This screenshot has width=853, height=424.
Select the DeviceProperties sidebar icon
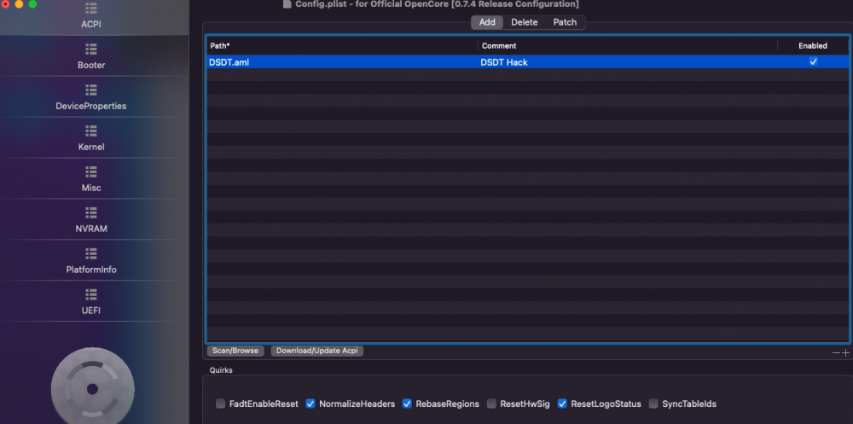click(x=91, y=90)
